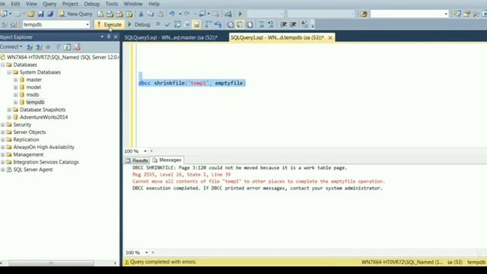This screenshot has height=274, width=487.
Task: Parse the query with the checkmark icon
Action: (167, 24)
